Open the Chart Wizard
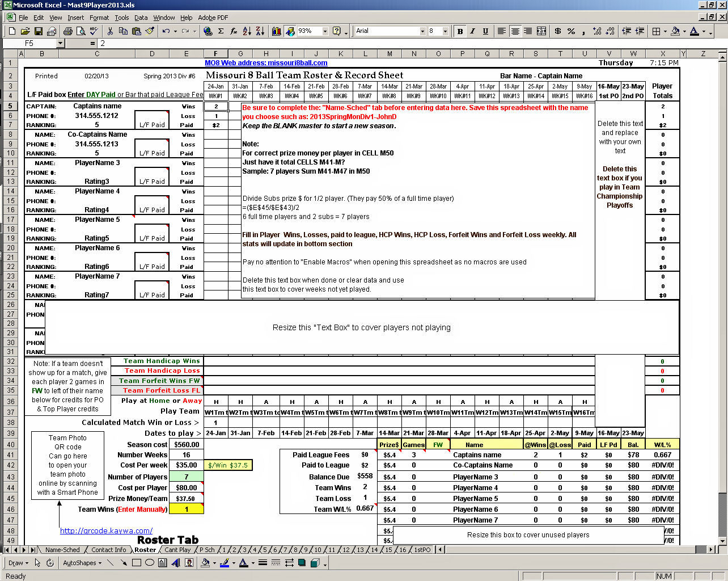Viewport: 728px width, 581px height. click(x=277, y=31)
